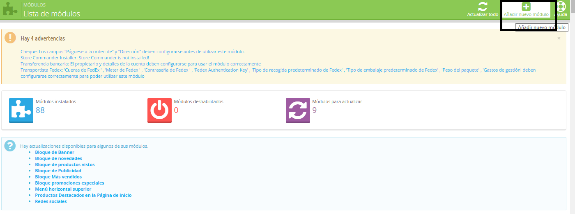Screen dimensions: 575x214
Task: Click the Actualizar todo refresh icon
Action: [x=483, y=7]
